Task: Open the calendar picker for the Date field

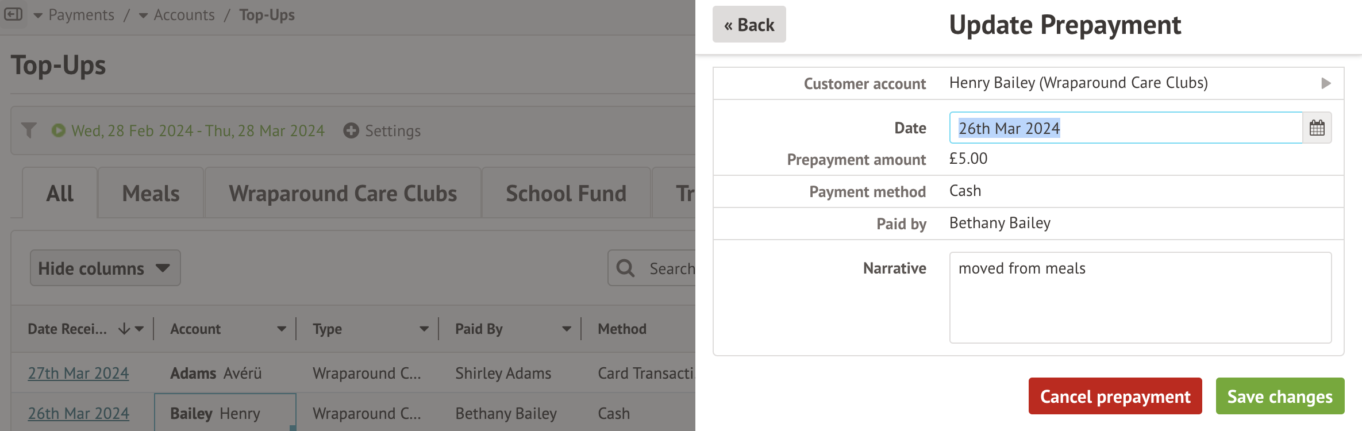Action: [x=1317, y=128]
